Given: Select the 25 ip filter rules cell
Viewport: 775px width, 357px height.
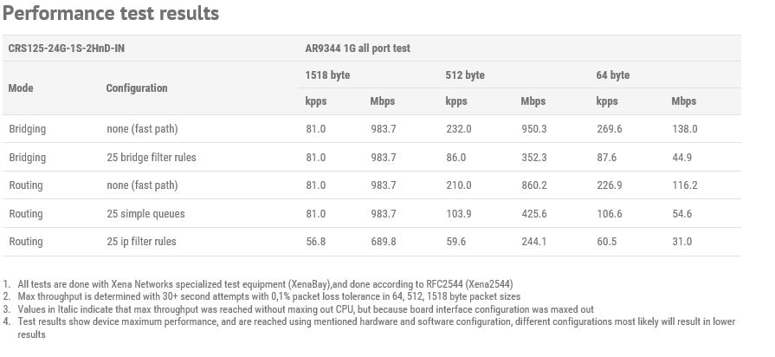Looking at the screenshot, I should [x=141, y=241].
